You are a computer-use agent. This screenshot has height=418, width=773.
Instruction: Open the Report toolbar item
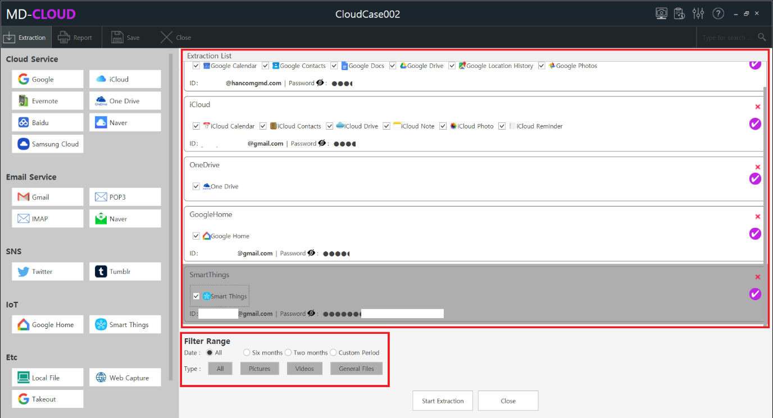pyautogui.click(x=75, y=38)
